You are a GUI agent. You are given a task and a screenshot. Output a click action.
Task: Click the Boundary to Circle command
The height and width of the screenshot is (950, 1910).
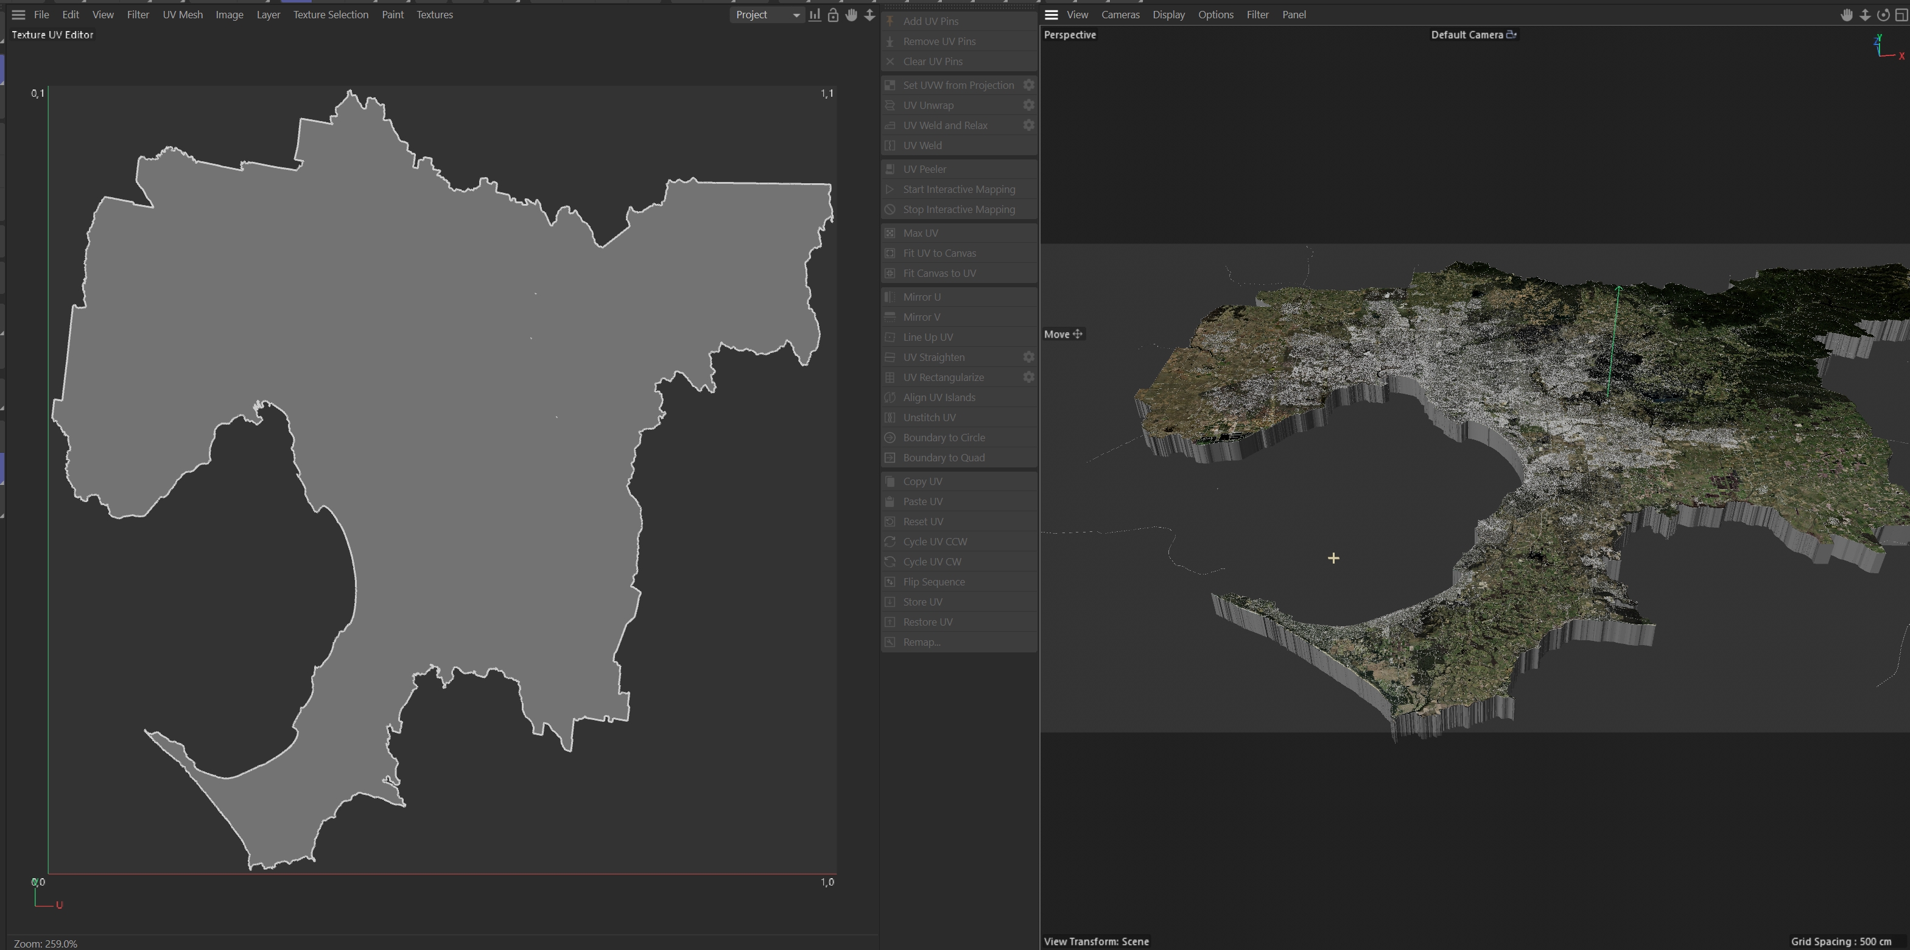click(x=943, y=438)
